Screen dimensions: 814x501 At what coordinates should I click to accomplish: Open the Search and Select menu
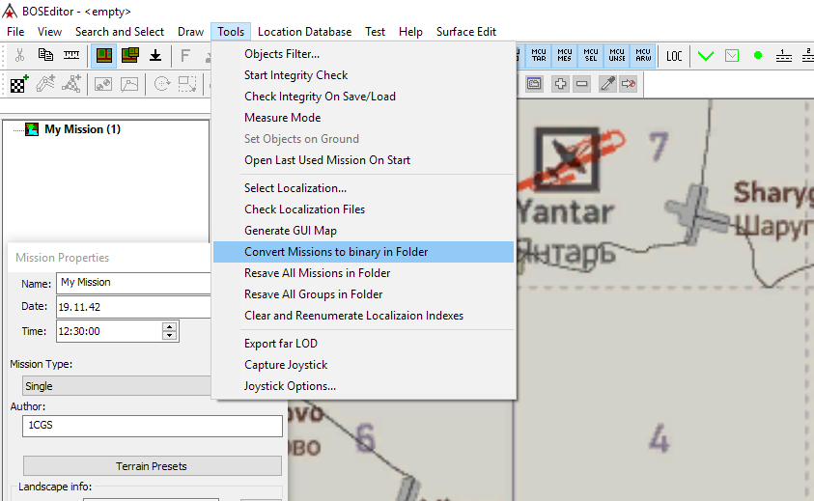pos(120,32)
